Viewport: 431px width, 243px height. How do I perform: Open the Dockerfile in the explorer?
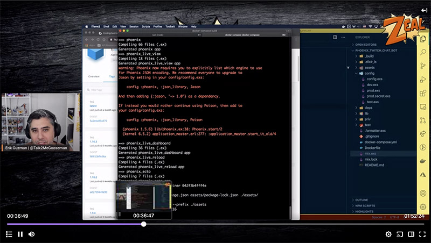[372, 148]
